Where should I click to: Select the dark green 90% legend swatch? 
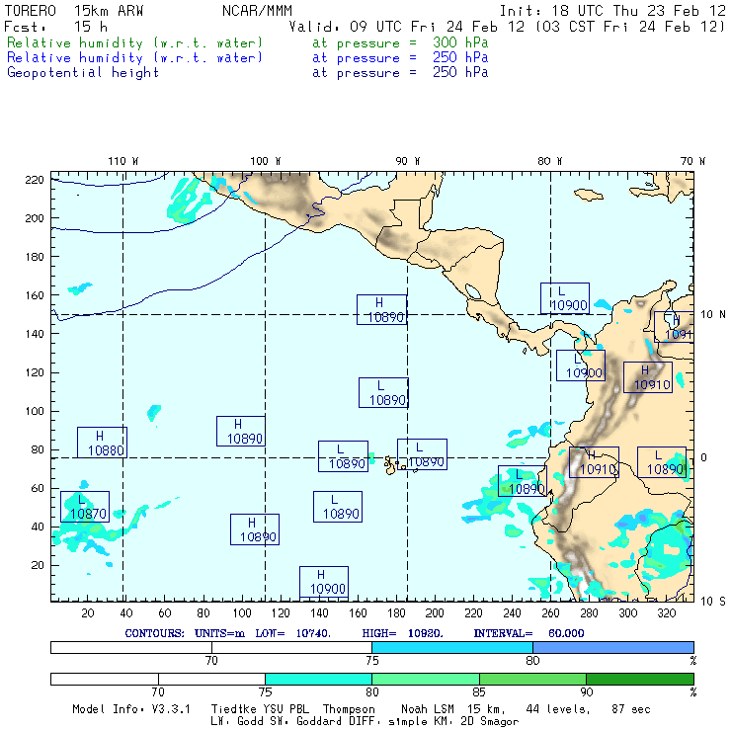pyautogui.click(x=639, y=679)
